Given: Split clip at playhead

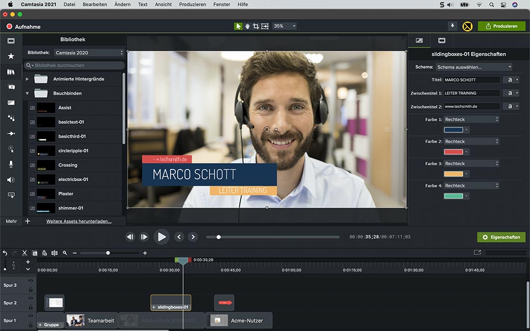Looking at the screenshot, I should (x=55, y=253).
